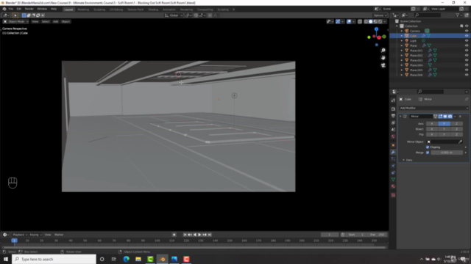Open the Modifier properties wrench tab

tap(393, 152)
